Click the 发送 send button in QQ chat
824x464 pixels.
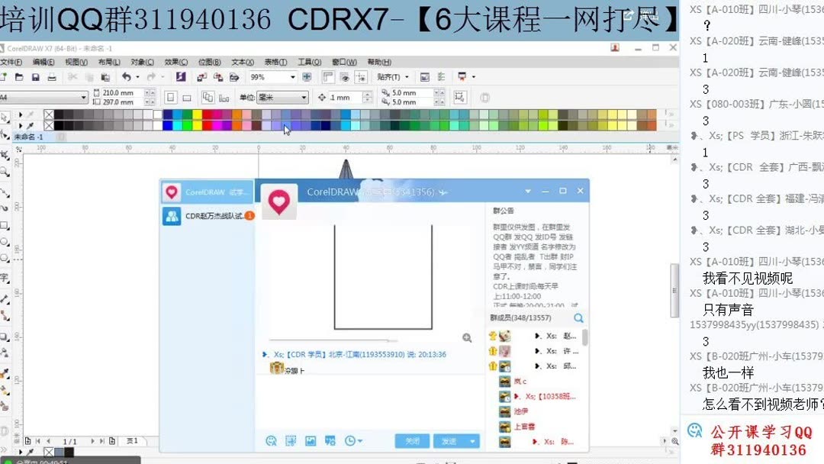point(450,441)
